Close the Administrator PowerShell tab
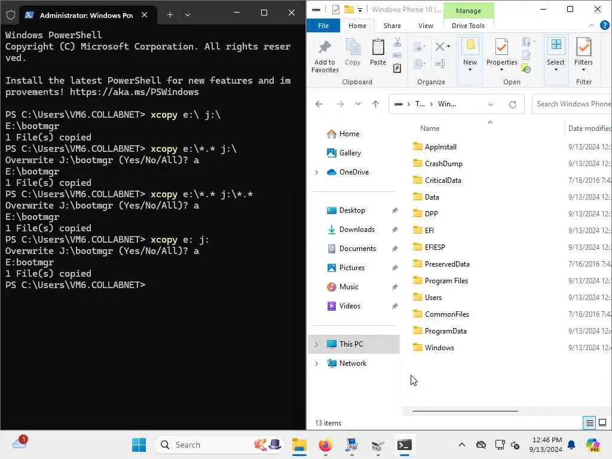 [x=145, y=15]
